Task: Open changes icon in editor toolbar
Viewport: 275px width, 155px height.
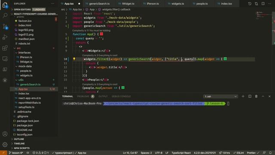Action: (256, 4)
